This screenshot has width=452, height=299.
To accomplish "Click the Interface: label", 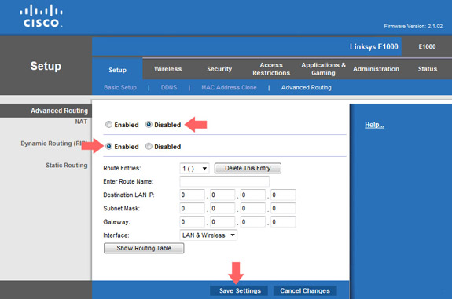I will 116,235.
